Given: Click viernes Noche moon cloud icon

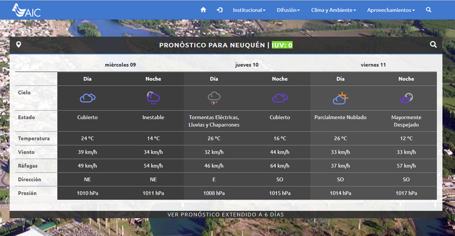Looking at the screenshot, I should [407, 98].
